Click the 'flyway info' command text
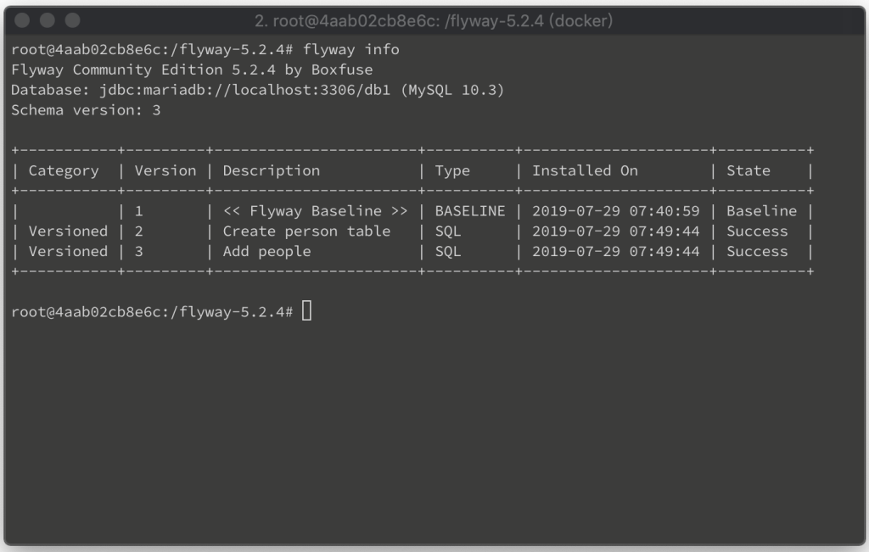 (350, 49)
